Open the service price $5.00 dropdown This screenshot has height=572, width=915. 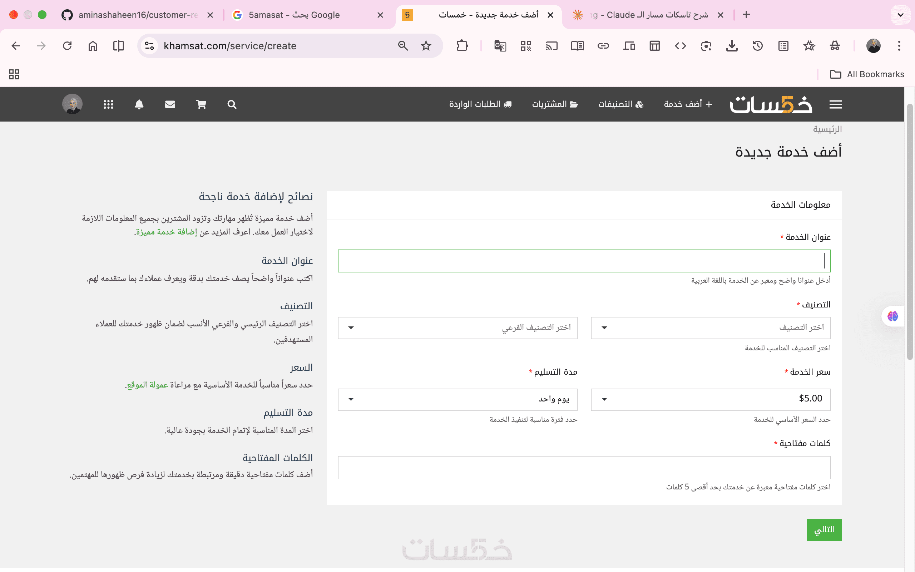coord(711,399)
